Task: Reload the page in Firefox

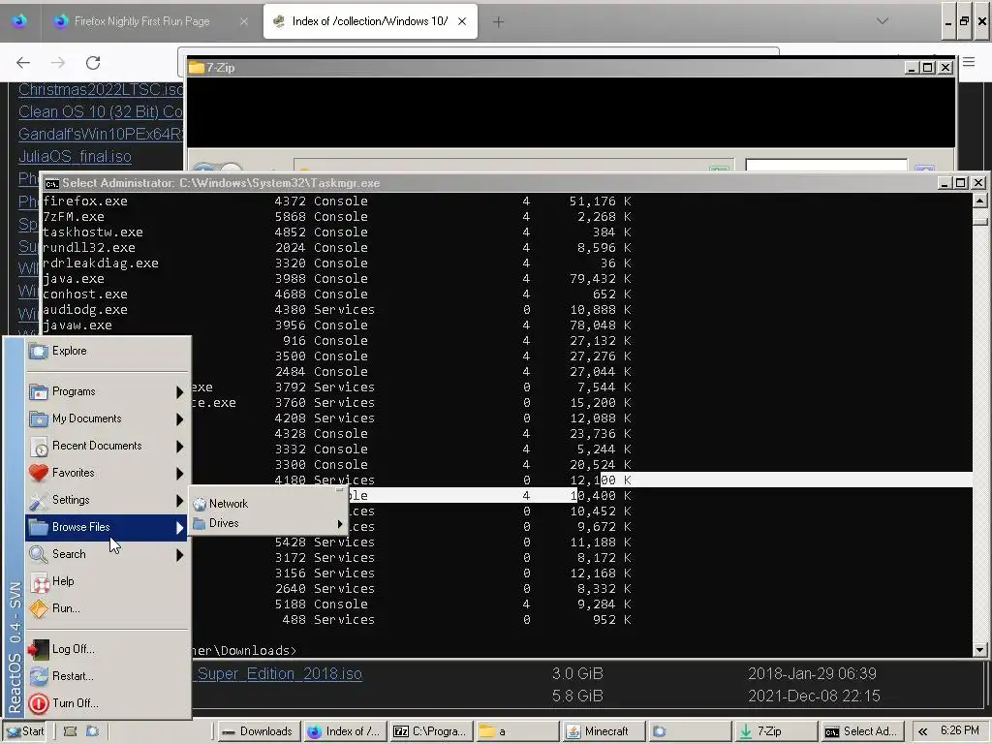Action: (x=93, y=63)
